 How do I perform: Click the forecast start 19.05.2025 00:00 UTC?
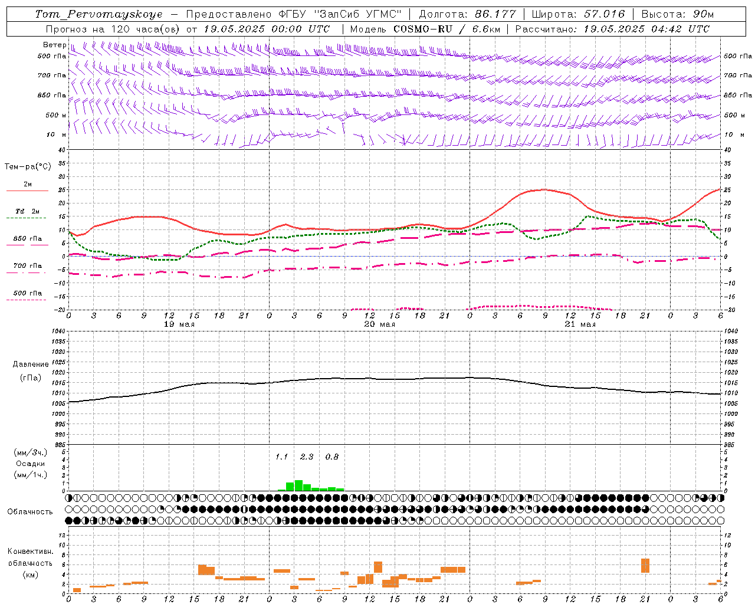pos(267,29)
